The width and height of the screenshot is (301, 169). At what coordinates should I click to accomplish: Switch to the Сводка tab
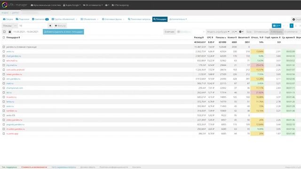point(8,19)
